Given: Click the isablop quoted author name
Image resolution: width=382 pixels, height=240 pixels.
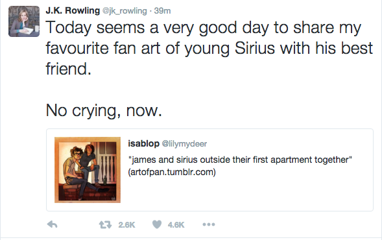Looking at the screenshot, I should [144, 143].
